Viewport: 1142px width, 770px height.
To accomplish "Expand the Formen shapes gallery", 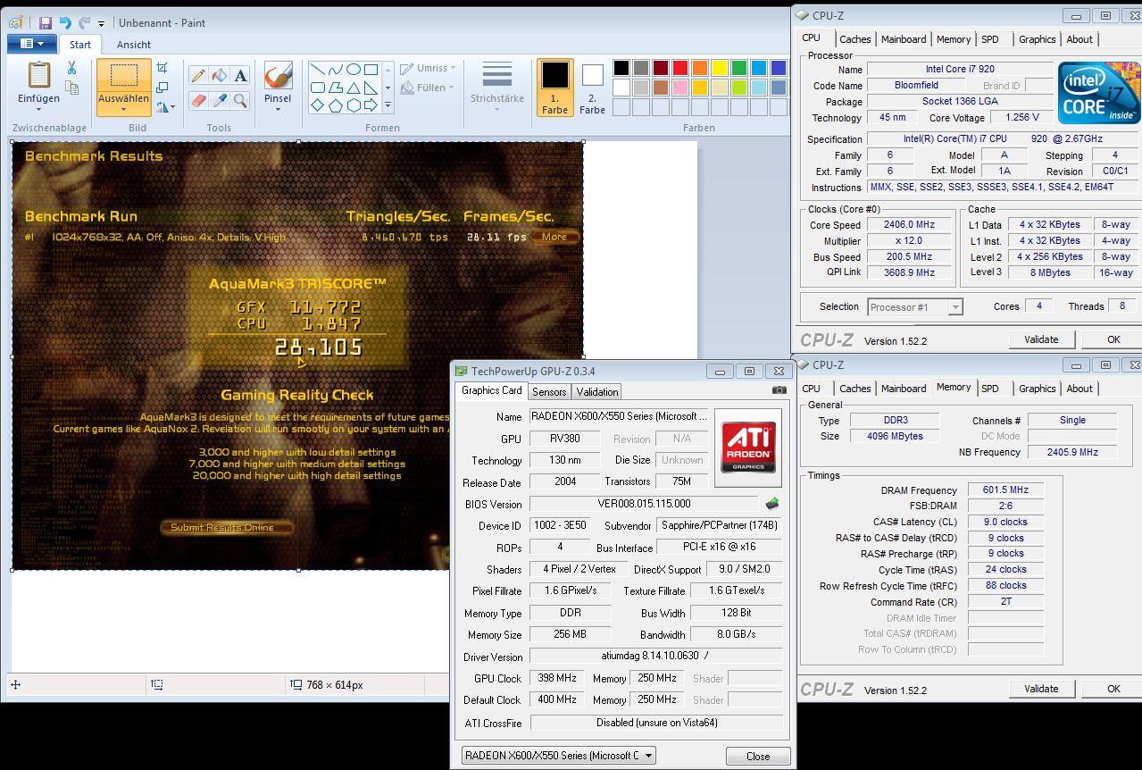I will click(x=388, y=105).
